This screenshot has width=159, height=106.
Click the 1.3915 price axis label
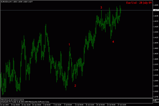coord(156,75)
